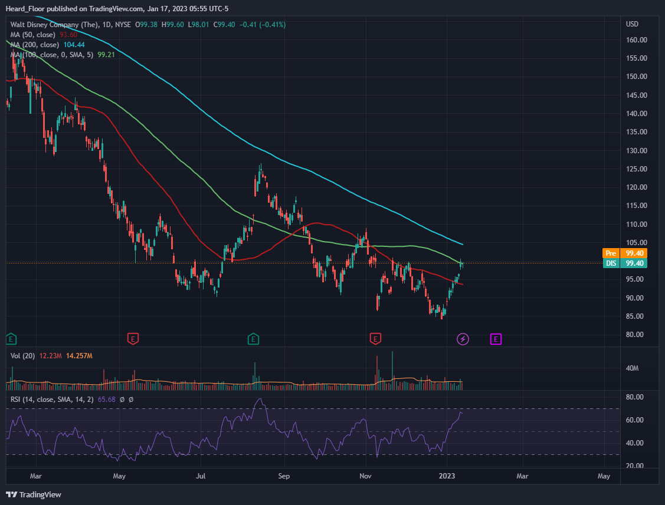The width and height of the screenshot is (665, 505).
Task: Click the volume MA value 14.257M
Action: pos(79,356)
